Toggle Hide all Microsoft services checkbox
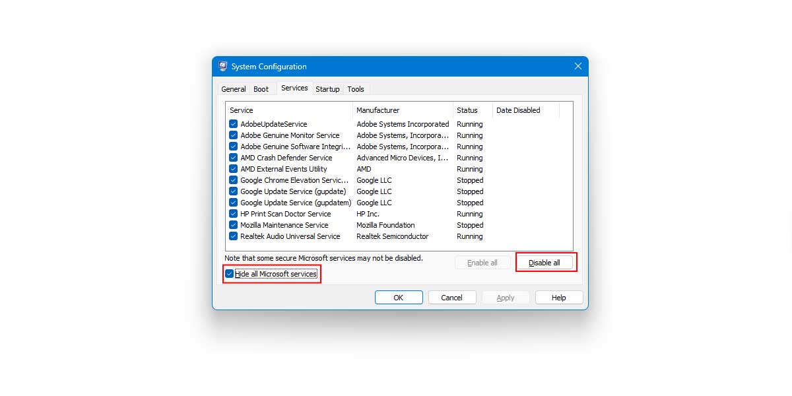The height and width of the screenshot is (396, 792). [x=229, y=274]
